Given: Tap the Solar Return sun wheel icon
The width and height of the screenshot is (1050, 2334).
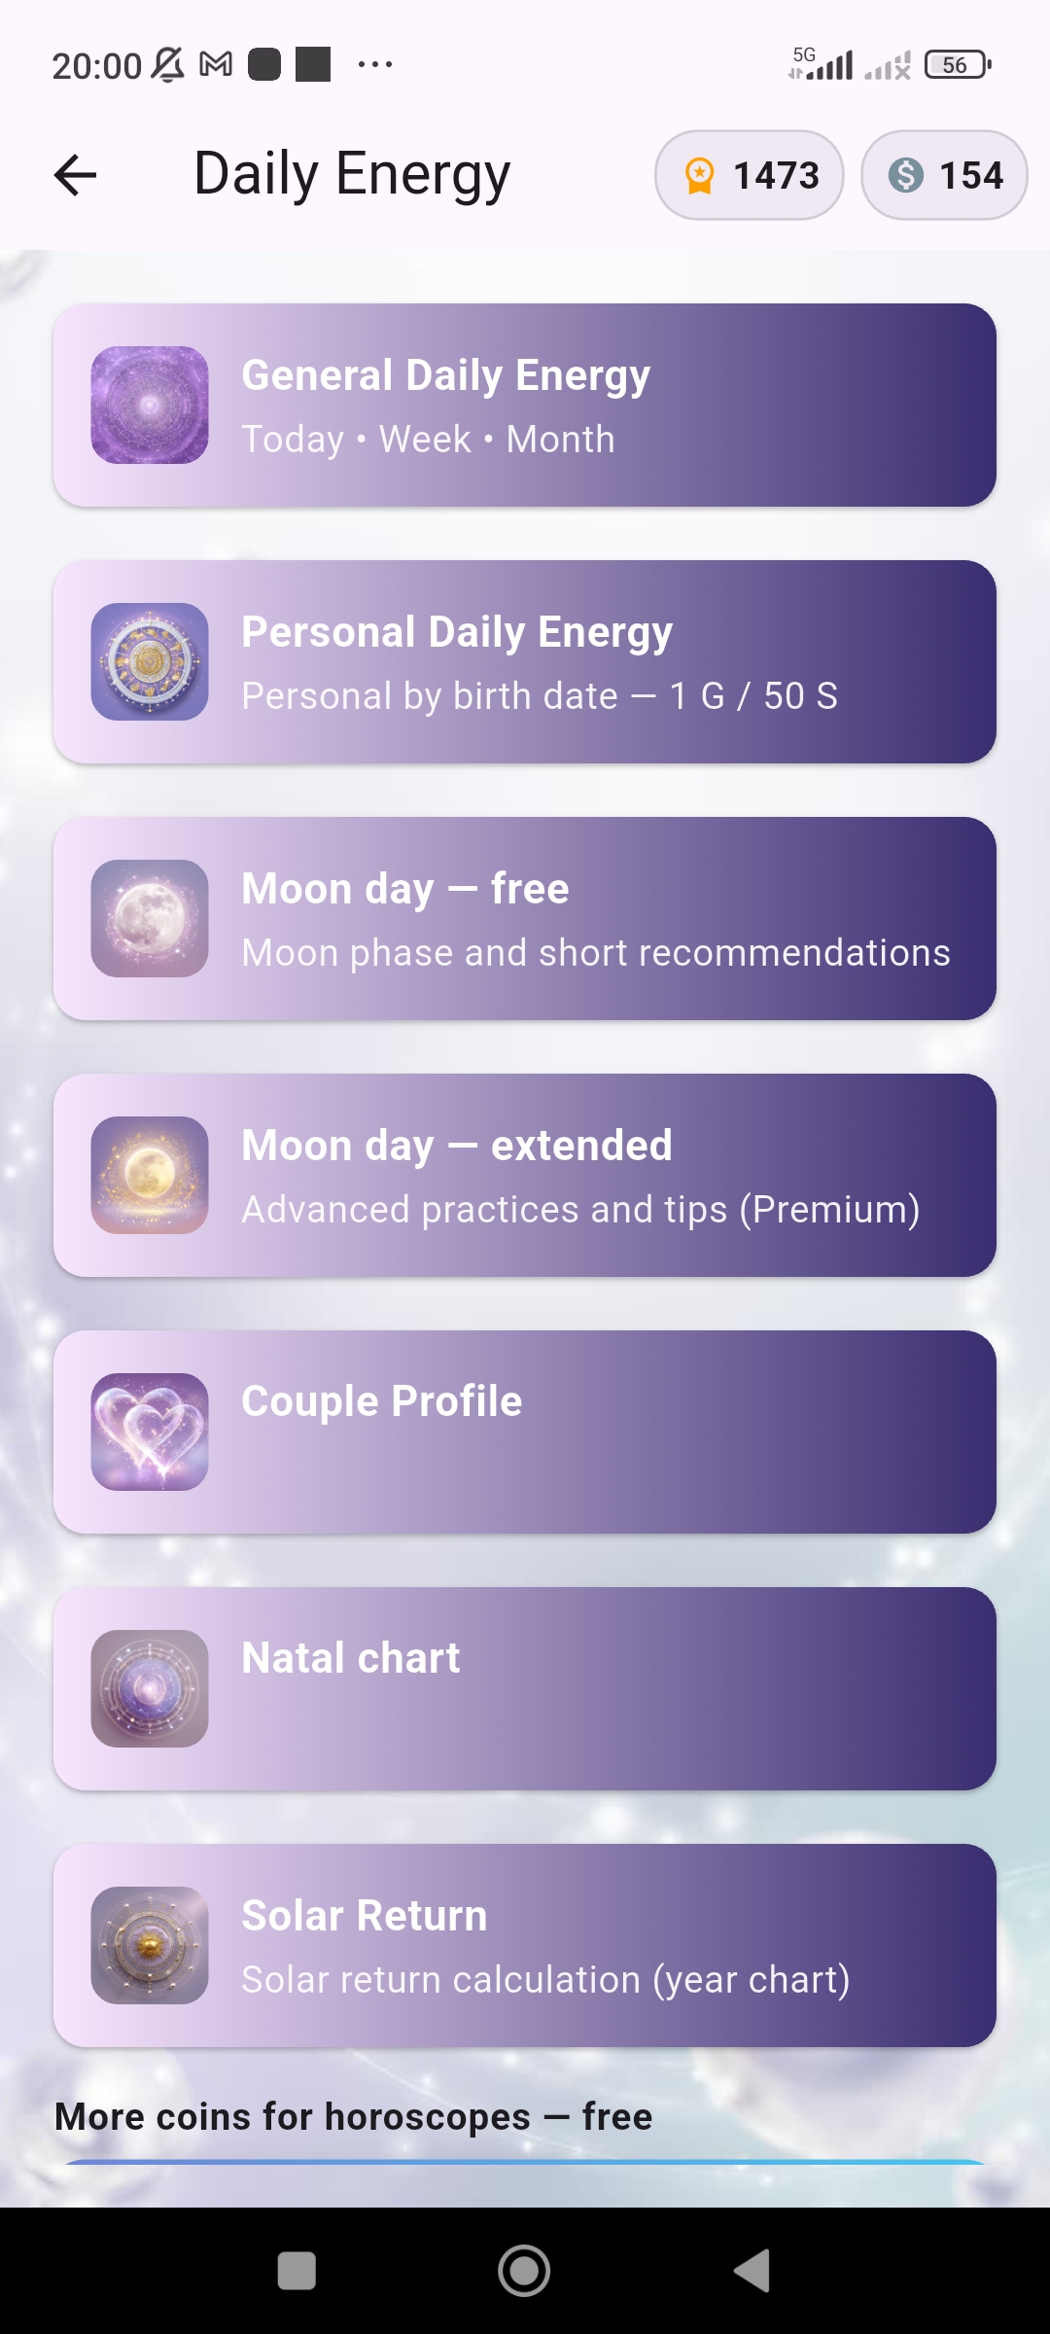Looking at the screenshot, I should click(150, 1945).
